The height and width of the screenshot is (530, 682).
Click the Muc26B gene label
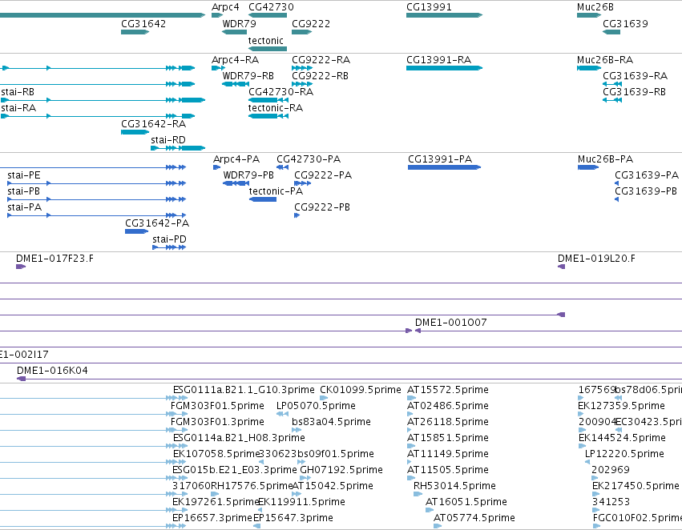tap(595, 7)
